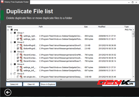Click vertical scrollbar up arrow
The width and height of the screenshot is (139, 97).
133,30
